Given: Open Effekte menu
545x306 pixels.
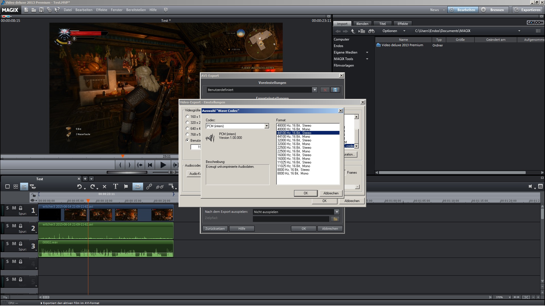Looking at the screenshot, I should tap(102, 10).
